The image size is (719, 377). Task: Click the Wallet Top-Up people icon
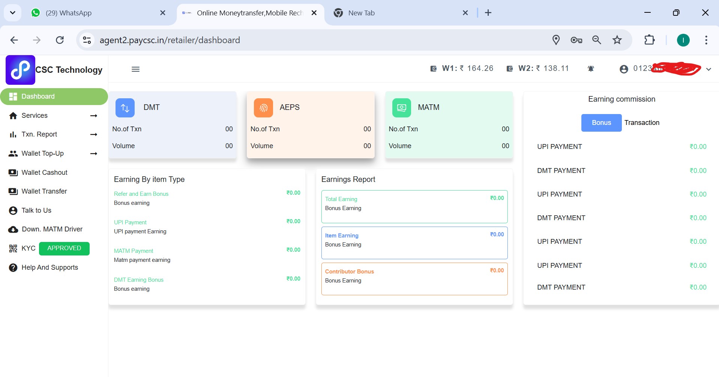pyautogui.click(x=13, y=153)
